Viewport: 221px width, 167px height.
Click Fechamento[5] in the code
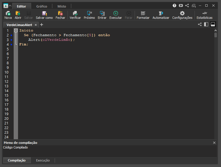pos(78,35)
